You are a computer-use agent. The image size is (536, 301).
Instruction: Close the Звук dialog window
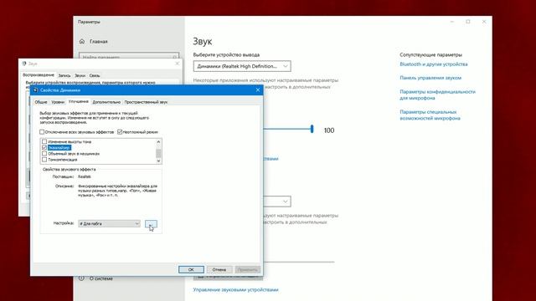coord(177,64)
